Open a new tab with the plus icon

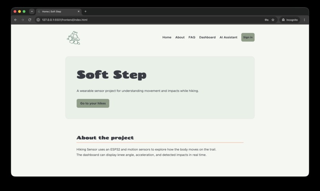(85, 11)
